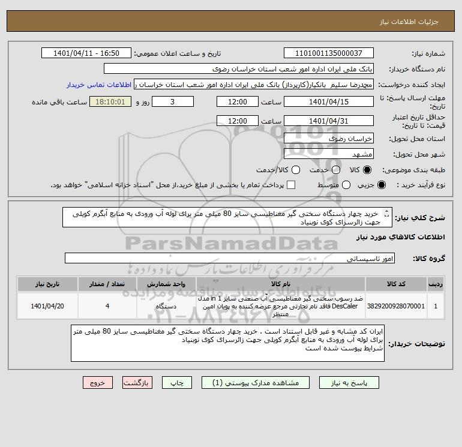Select the جزیی purchase type radio
This screenshot has width=462, height=447.
tap(381, 185)
